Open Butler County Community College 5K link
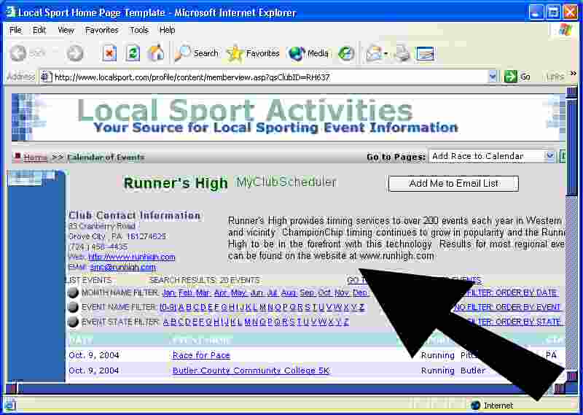Image resolution: width=583 pixels, height=415 pixels. click(x=251, y=371)
